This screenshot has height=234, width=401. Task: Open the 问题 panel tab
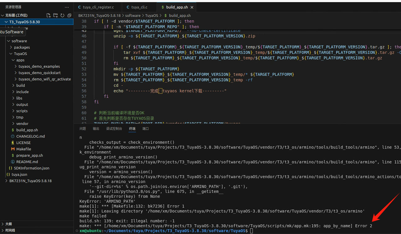[83, 129]
